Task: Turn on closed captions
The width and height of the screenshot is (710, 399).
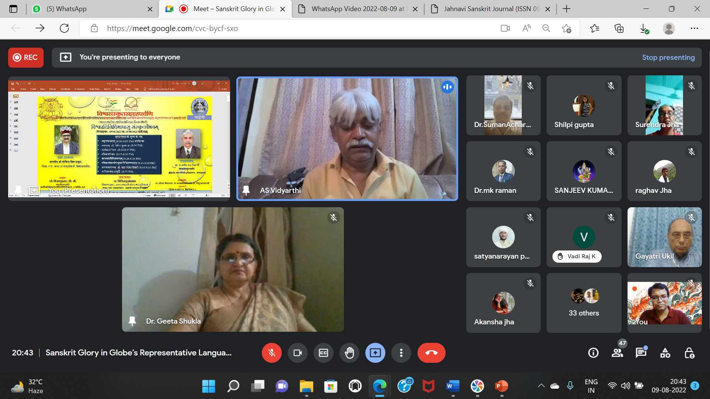Action: click(323, 353)
